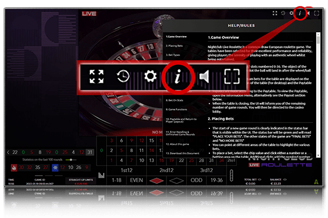Toggle balance visibility eye icon

[x=284, y=179]
